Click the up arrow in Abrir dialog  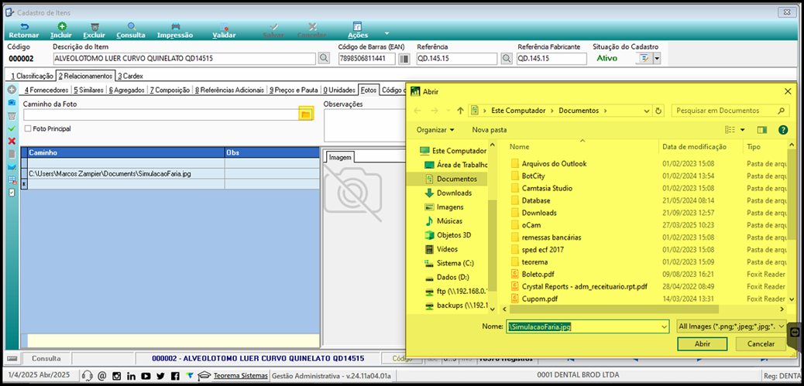coord(460,110)
